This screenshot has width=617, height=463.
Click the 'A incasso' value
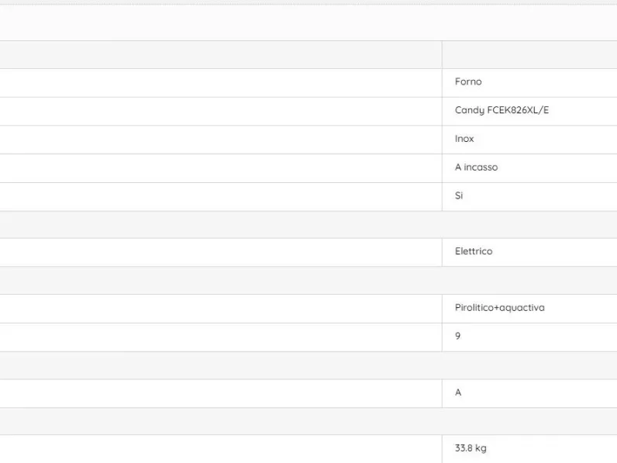click(x=476, y=168)
